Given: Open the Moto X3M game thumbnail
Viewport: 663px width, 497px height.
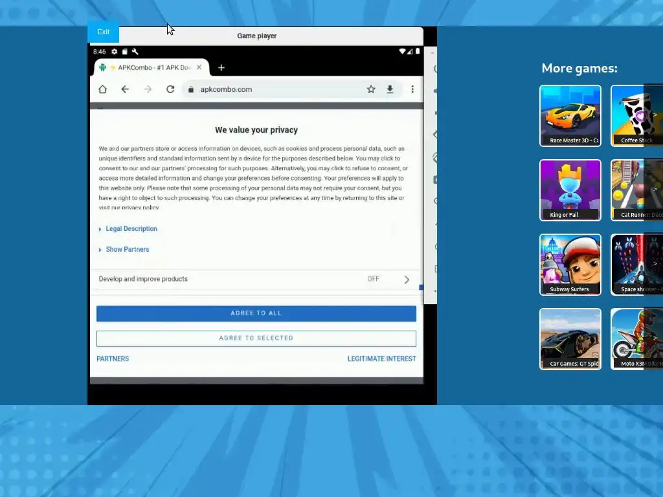Looking at the screenshot, I should click(637, 339).
